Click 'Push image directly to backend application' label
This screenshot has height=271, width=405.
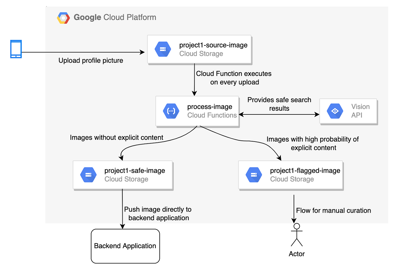158,214
